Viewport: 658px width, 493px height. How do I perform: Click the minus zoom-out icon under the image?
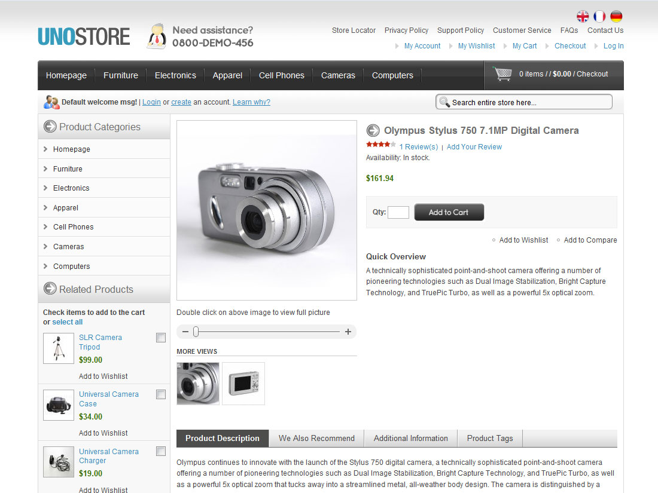pyautogui.click(x=185, y=332)
